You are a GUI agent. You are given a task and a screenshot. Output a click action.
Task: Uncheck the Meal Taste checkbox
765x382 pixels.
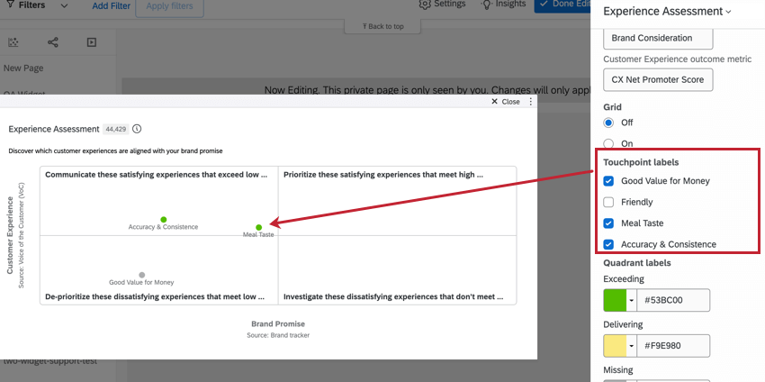click(x=608, y=223)
